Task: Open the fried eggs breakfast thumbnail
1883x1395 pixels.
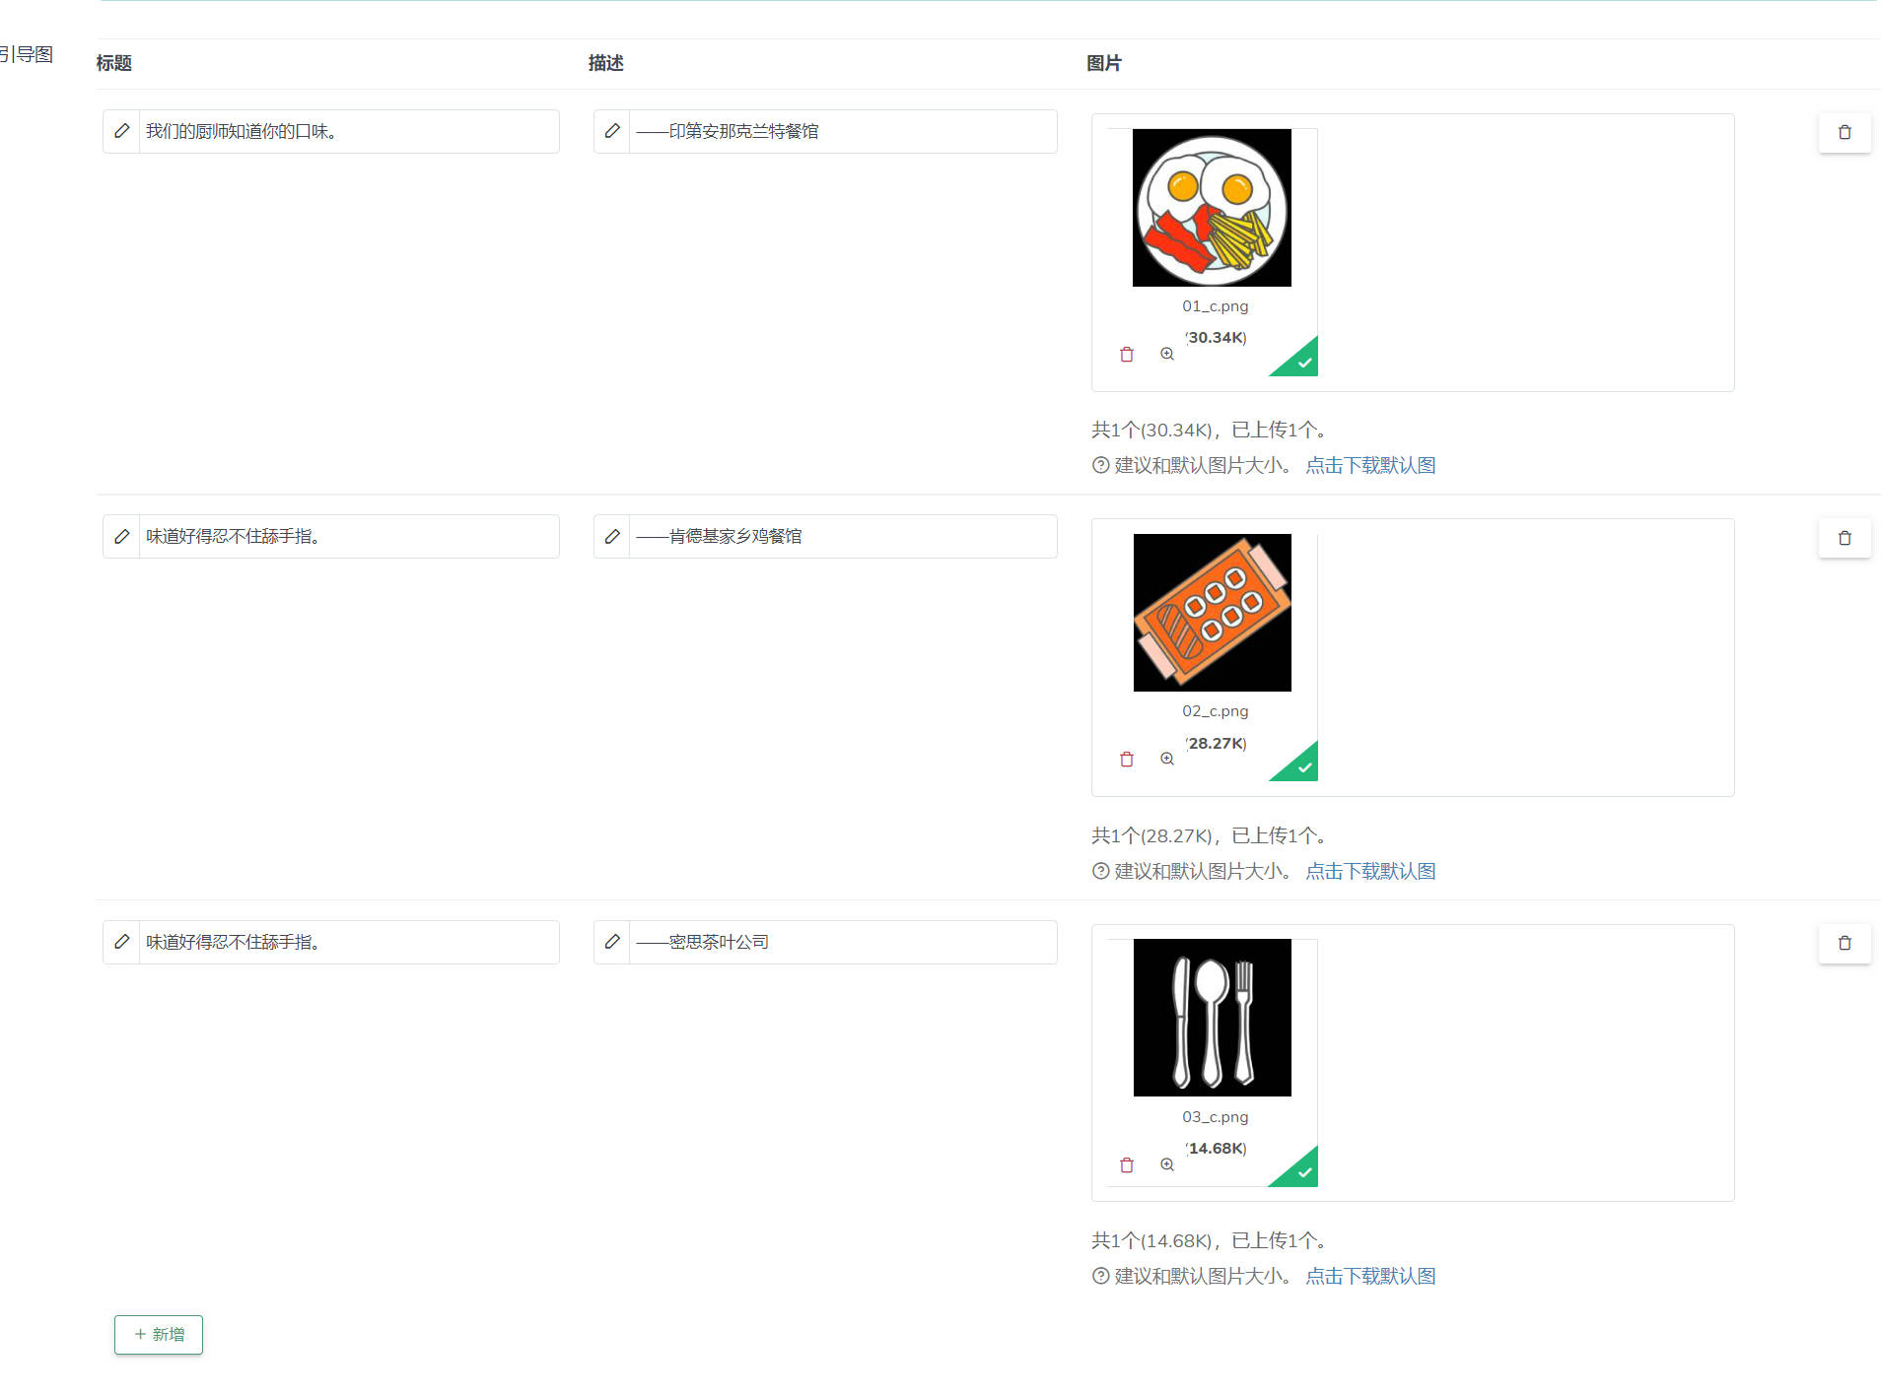Action: point(1212,208)
